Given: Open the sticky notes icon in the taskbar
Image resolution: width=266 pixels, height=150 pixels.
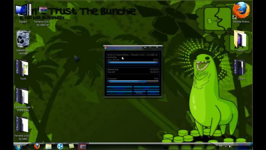Looking at the screenshot, I should [x=71, y=146].
